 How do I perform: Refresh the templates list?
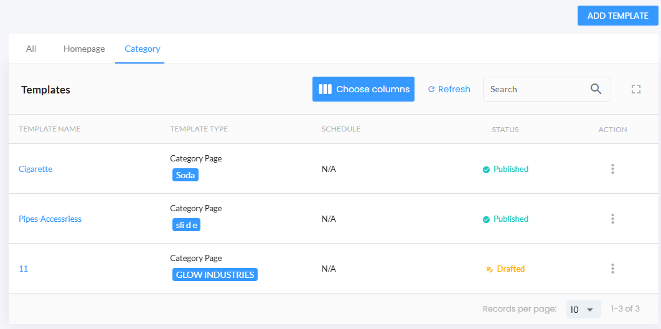[x=449, y=89]
